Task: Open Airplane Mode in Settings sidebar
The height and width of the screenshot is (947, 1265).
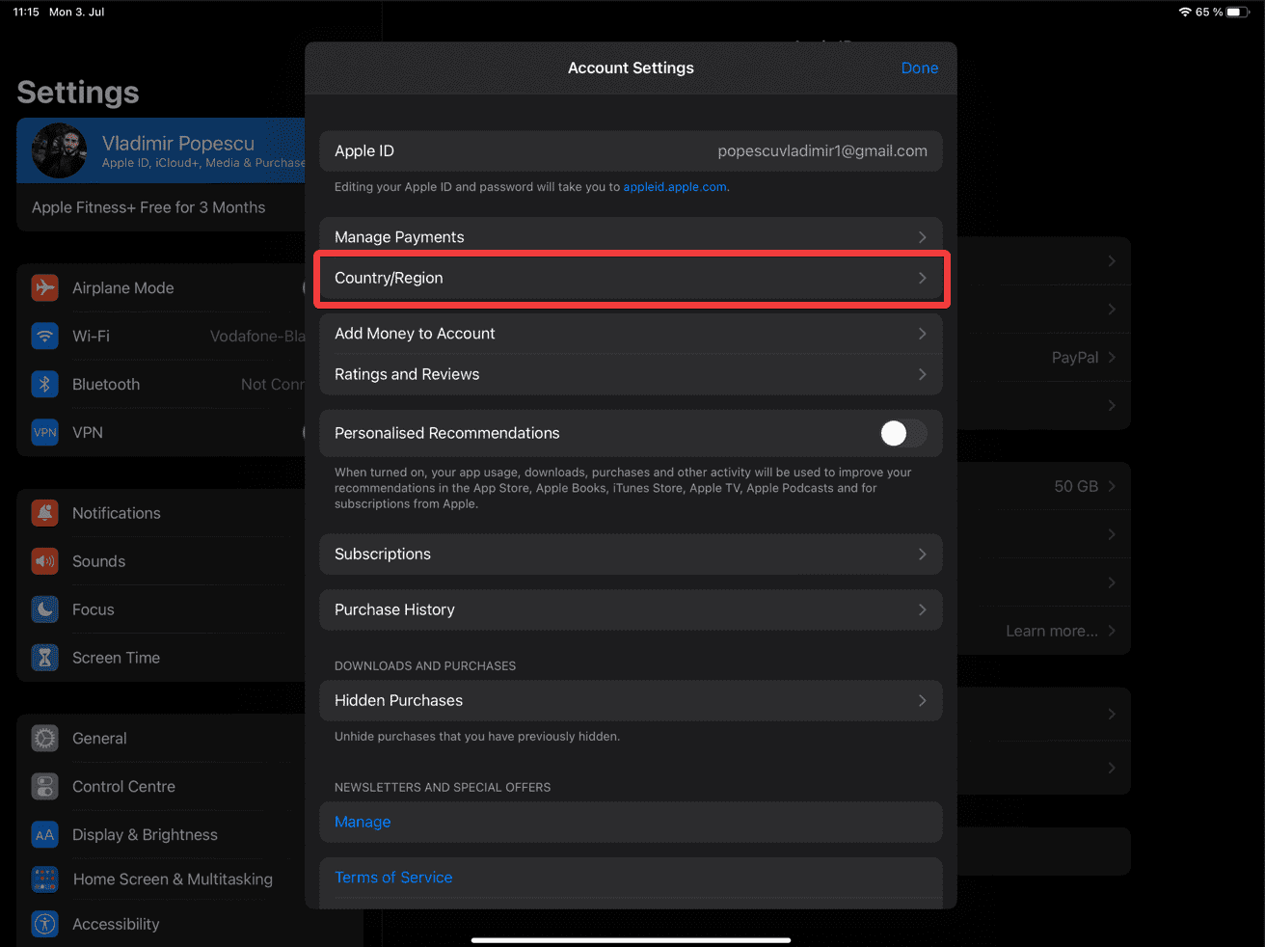Action: pyautogui.click(x=161, y=287)
